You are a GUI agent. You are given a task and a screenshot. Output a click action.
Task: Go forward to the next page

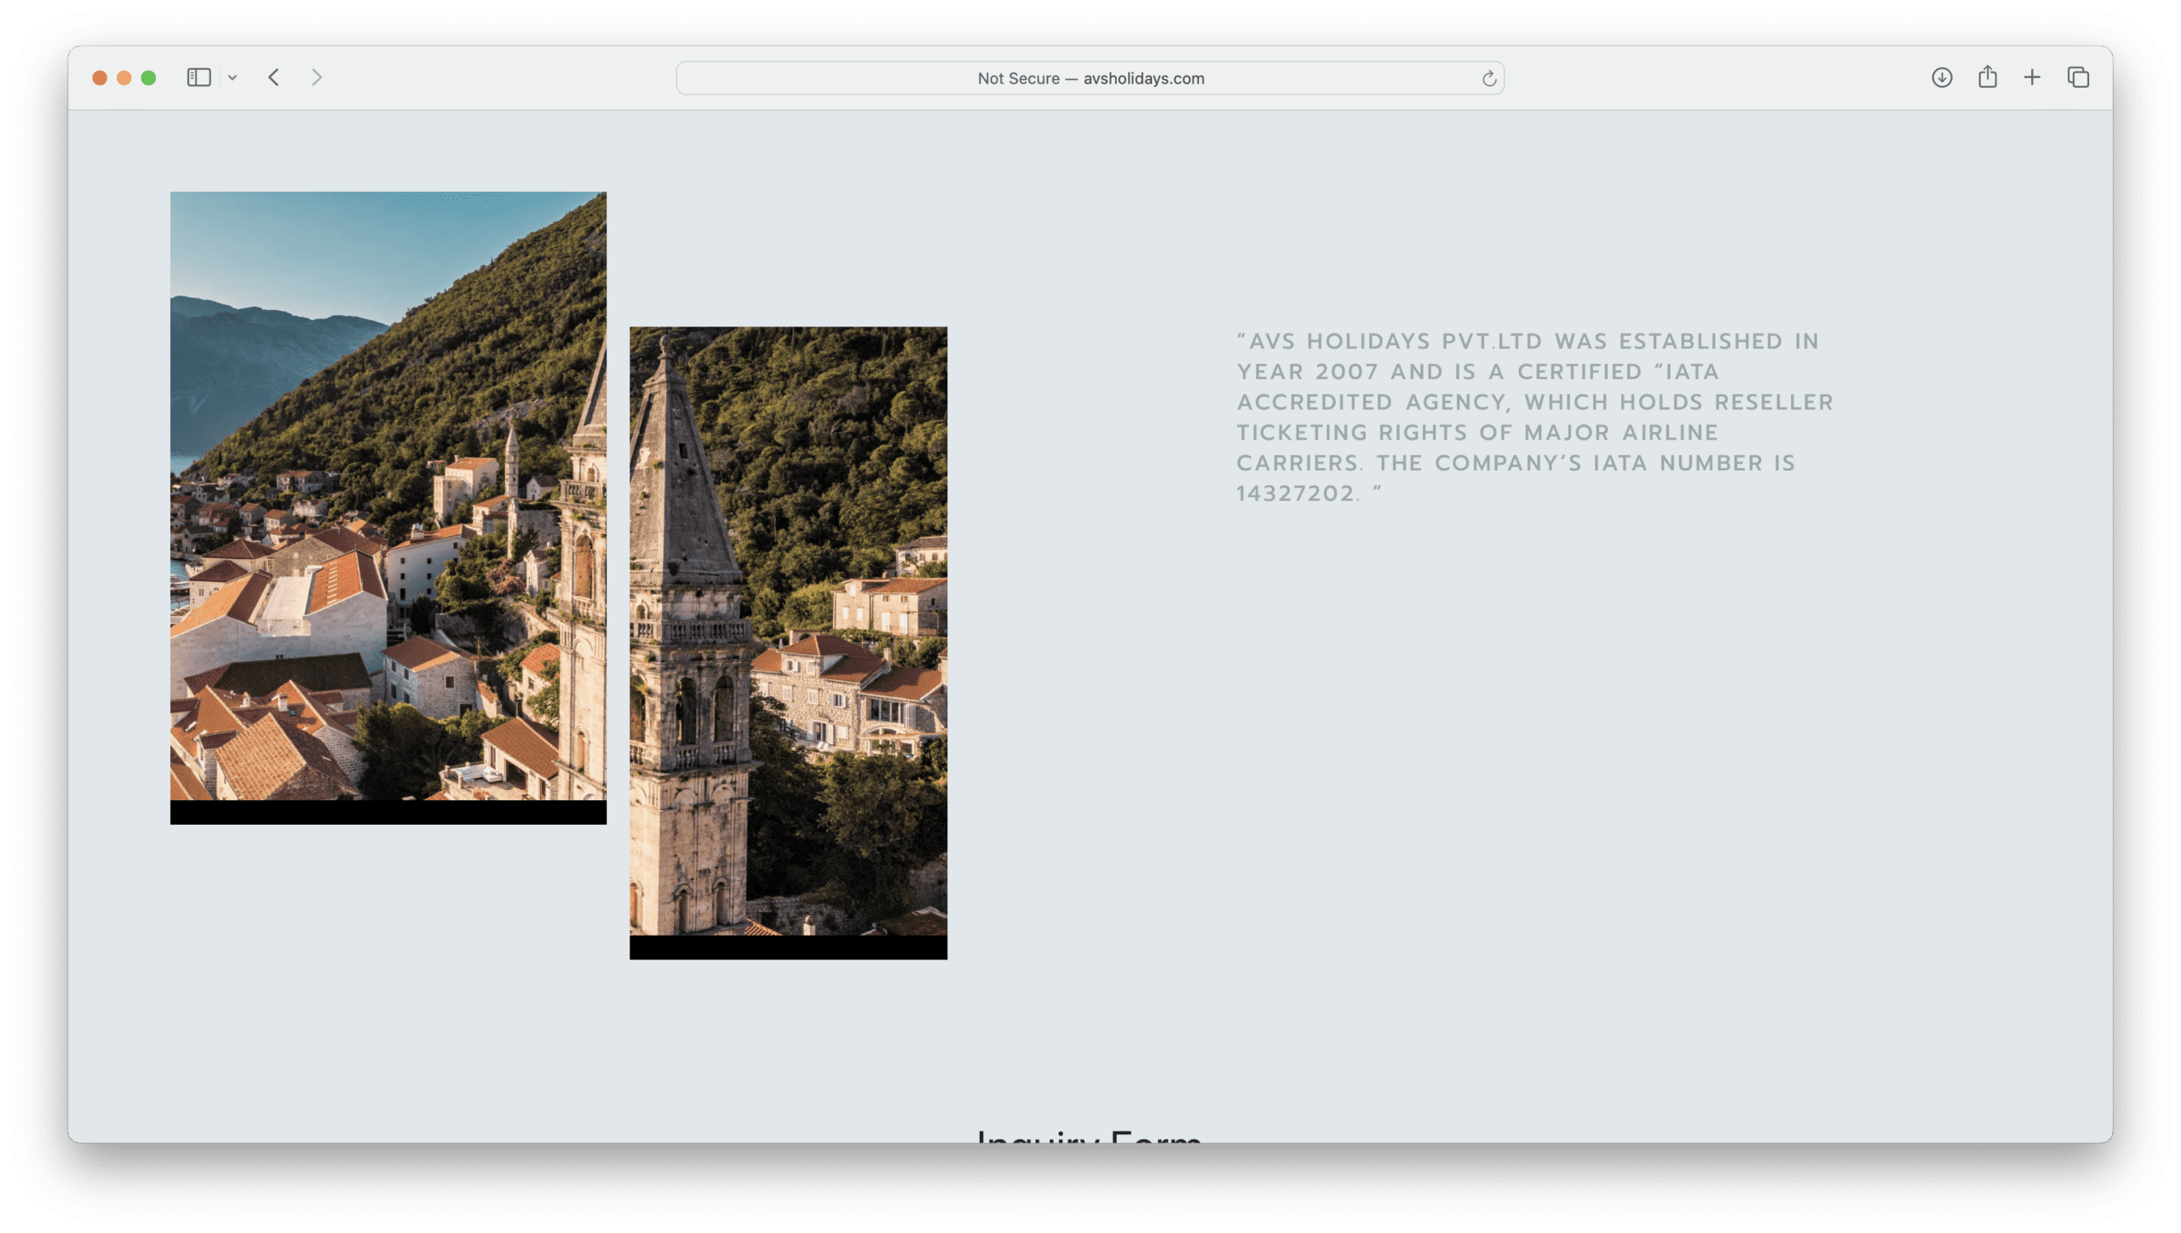pyautogui.click(x=317, y=78)
